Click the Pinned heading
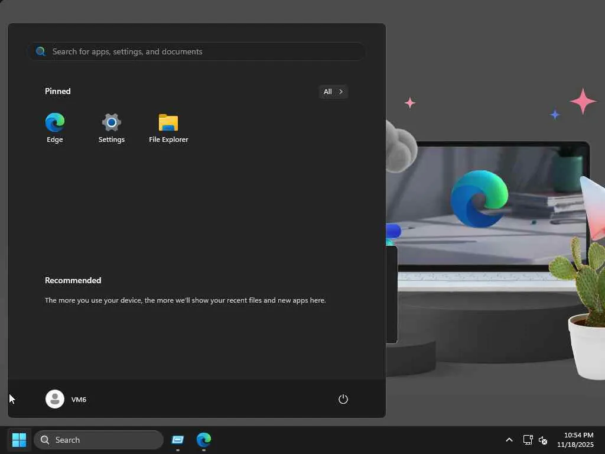Image resolution: width=605 pixels, height=454 pixels. (57, 91)
